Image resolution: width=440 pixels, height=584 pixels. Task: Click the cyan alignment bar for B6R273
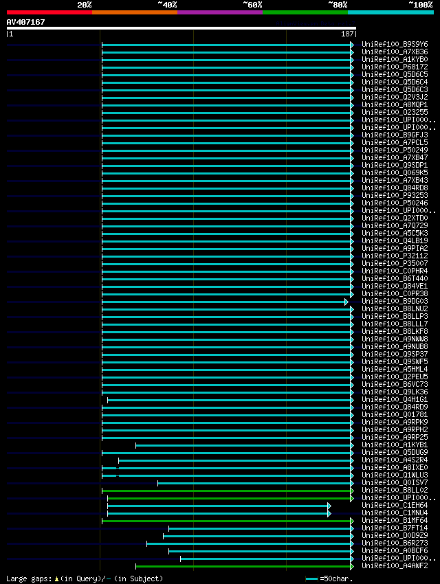(x=250, y=543)
